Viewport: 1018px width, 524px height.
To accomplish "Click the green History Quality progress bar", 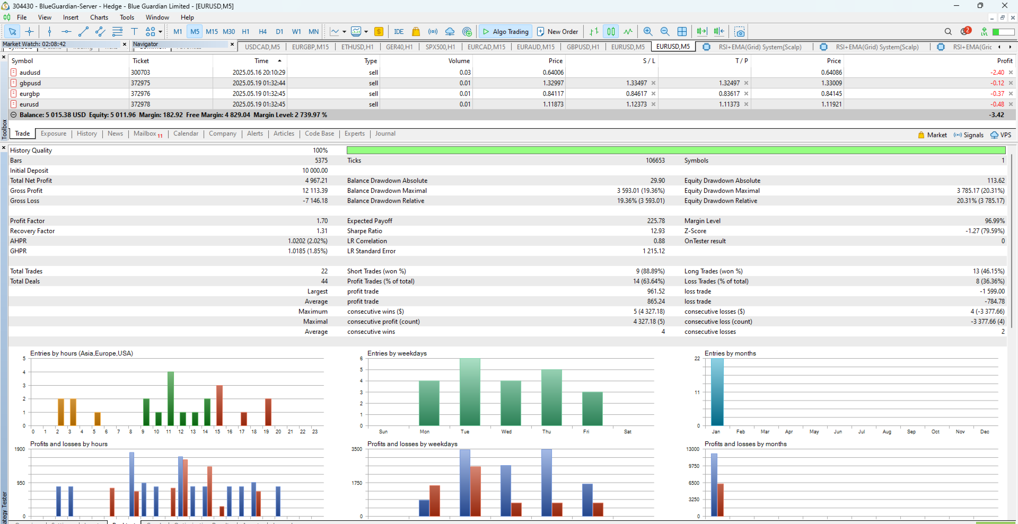I will click(x=676, y=150).
